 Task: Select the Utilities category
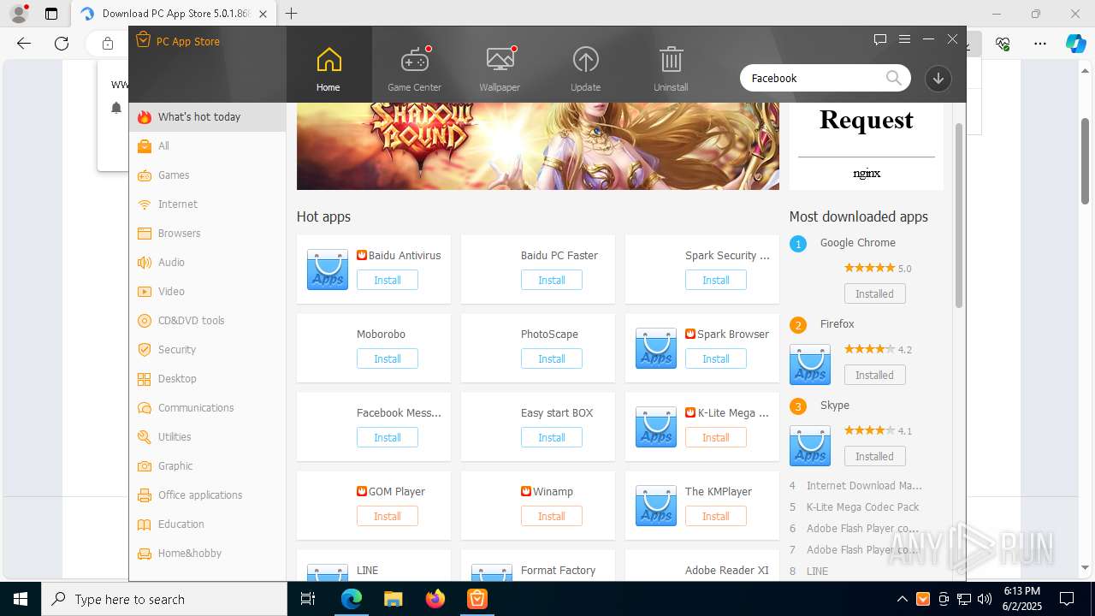point(208,437)
